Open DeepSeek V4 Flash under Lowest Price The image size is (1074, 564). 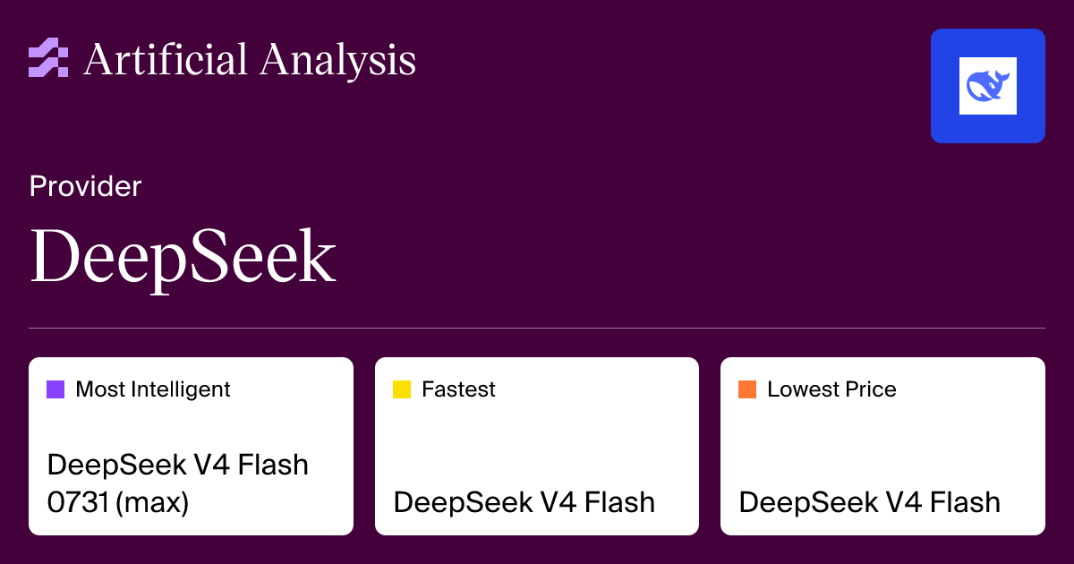pos(870,502)
